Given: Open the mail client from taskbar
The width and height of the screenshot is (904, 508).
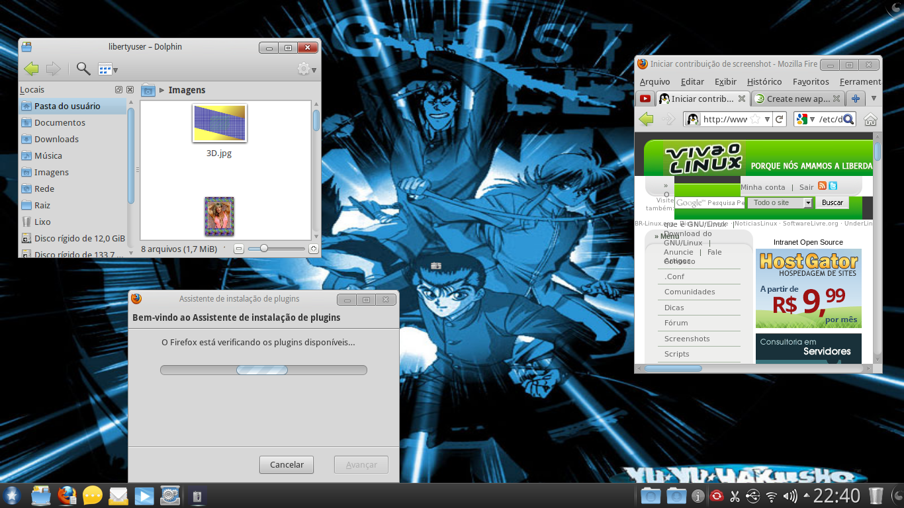Looking at the screenshot, I should pyautogui.click(x=118, y=495).
